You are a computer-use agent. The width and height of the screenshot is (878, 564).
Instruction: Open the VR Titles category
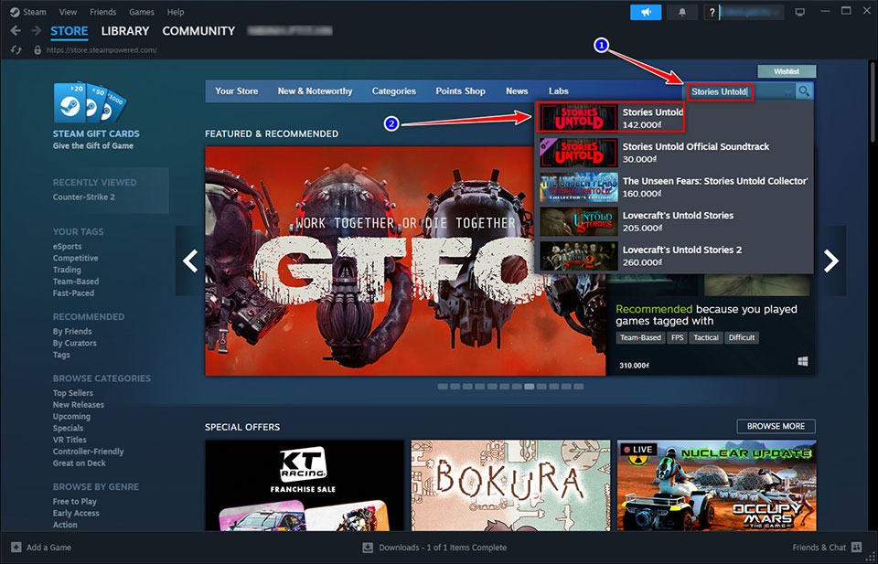tap(70, 440)
